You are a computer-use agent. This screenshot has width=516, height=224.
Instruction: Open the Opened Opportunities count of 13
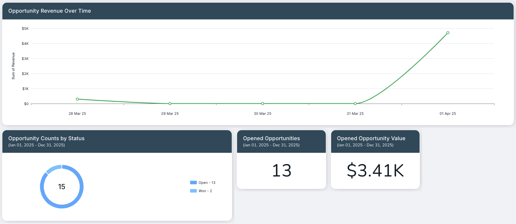281,171
